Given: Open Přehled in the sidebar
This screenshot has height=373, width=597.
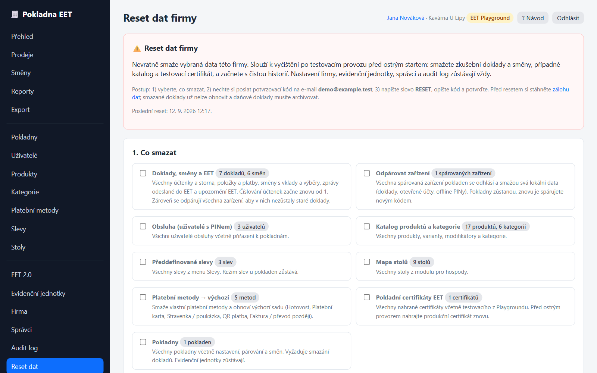Looking at the screenshot, I should click(55, 37).
